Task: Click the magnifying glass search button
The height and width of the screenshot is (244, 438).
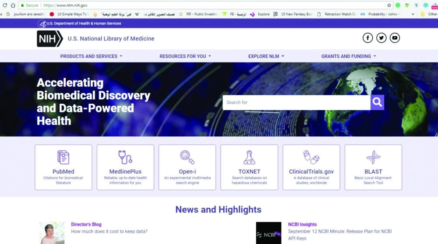Action: (377, 102)
